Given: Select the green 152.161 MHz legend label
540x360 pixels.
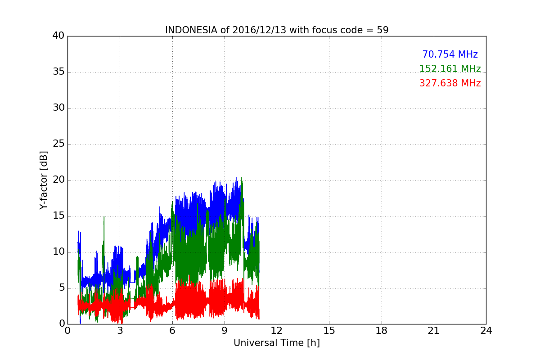Looking at the screenshot, I should (x=450, y=69).
